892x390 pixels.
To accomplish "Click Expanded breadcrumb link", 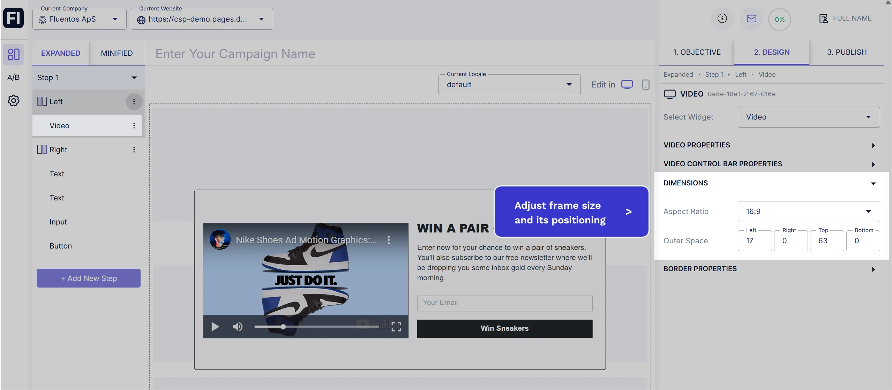I will 678,75.
